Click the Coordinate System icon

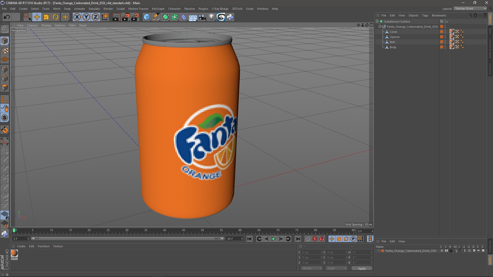coord(105,17)
